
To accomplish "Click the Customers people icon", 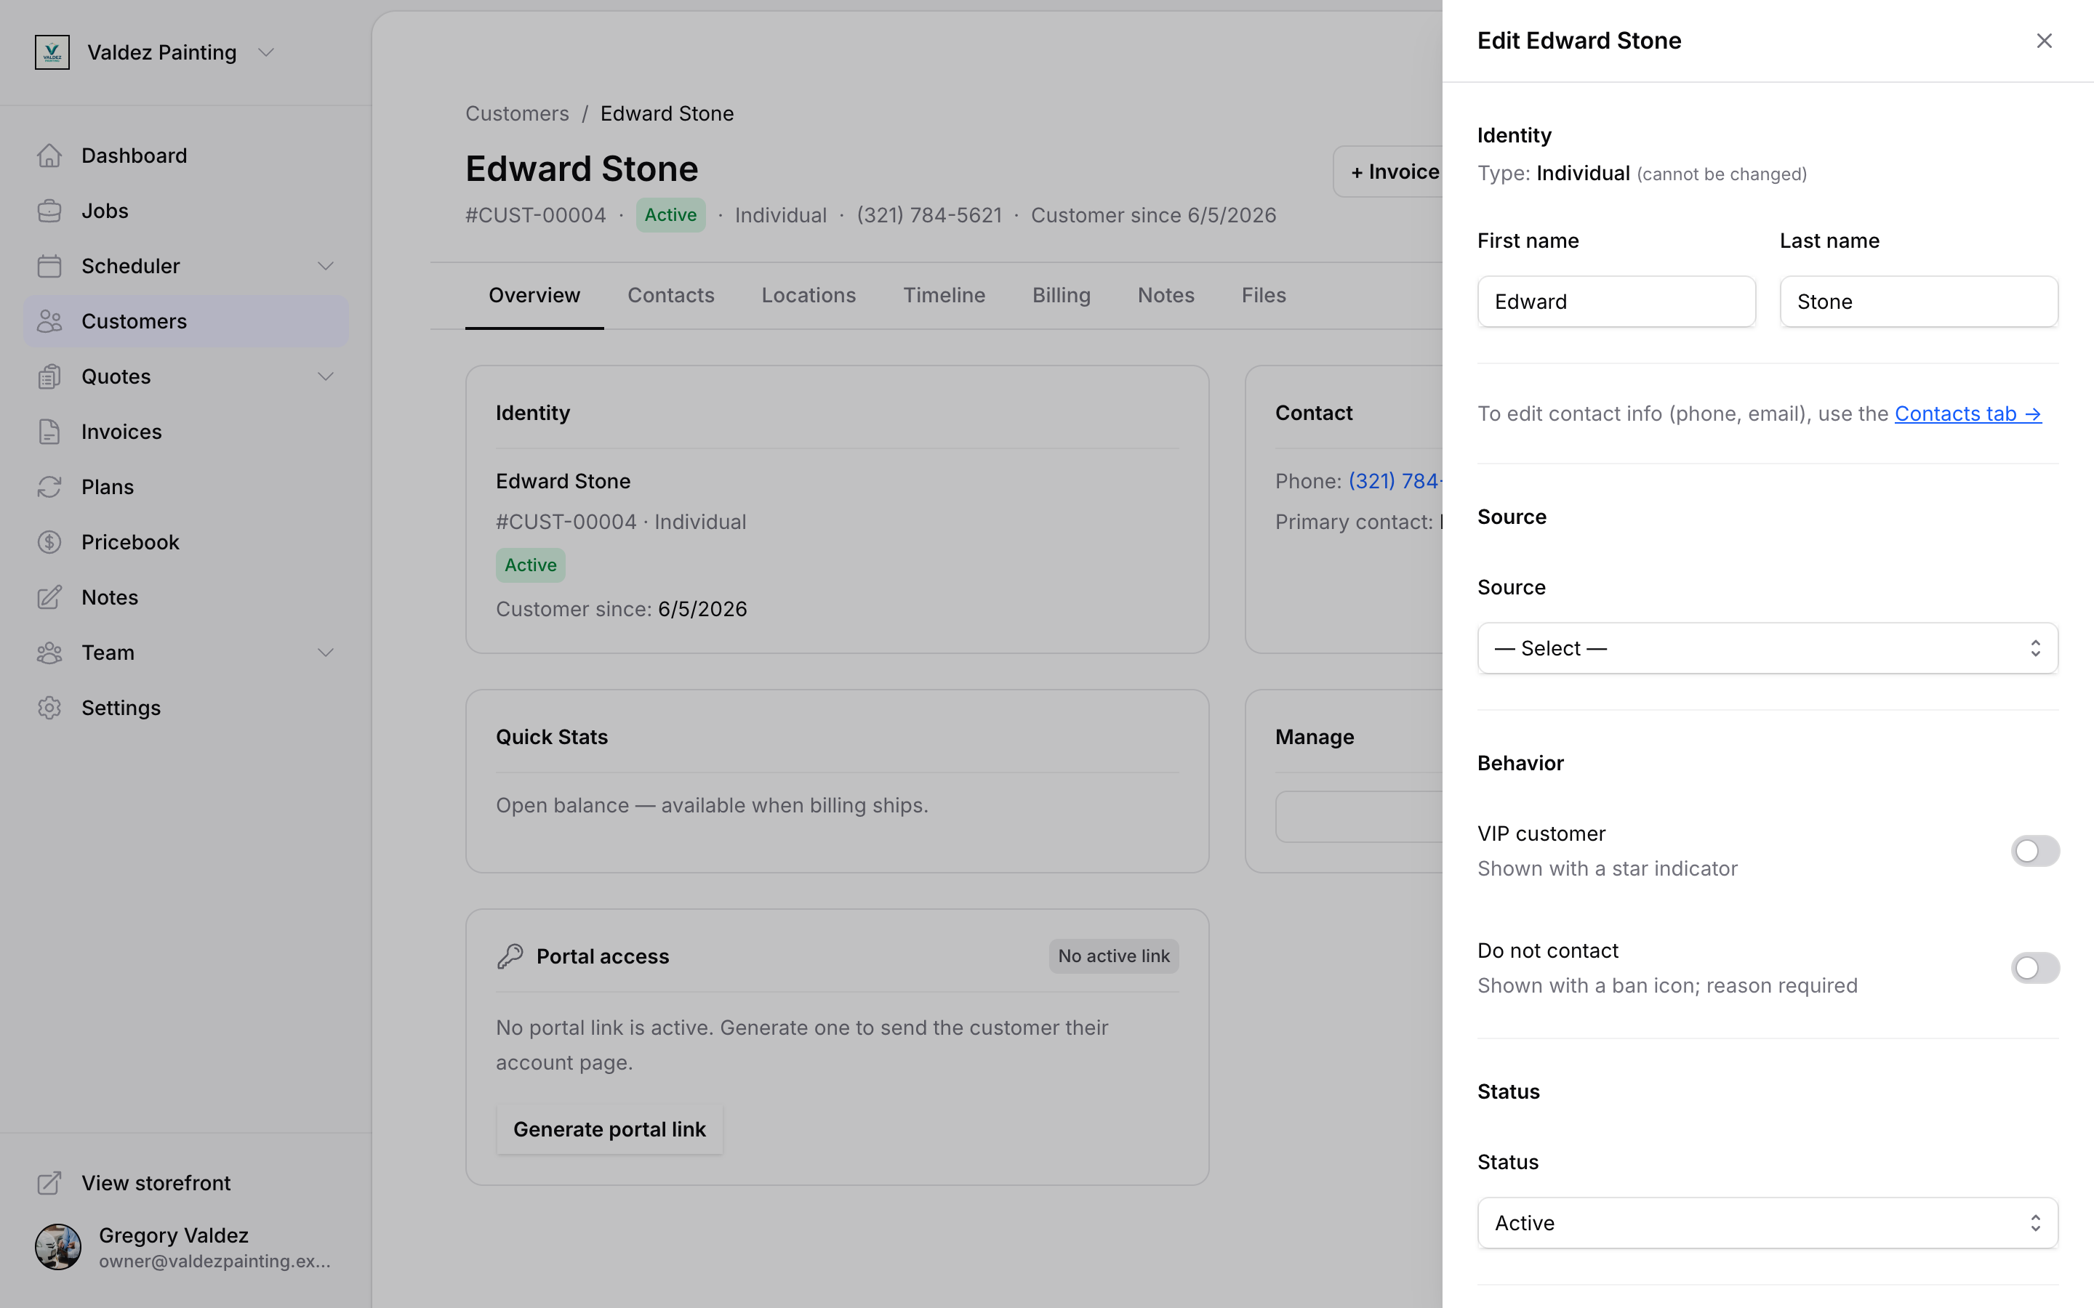I will [49, 322].
